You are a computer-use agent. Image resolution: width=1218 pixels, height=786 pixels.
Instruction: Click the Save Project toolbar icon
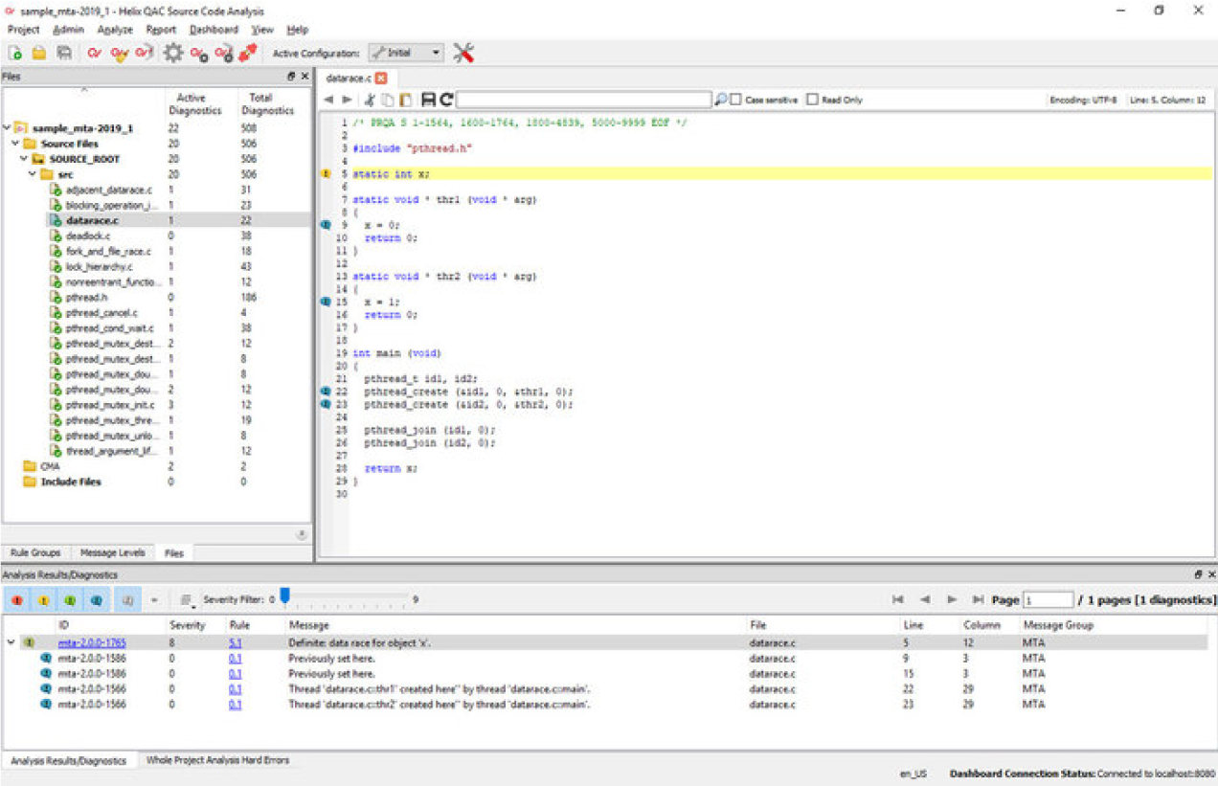point(64,54)
